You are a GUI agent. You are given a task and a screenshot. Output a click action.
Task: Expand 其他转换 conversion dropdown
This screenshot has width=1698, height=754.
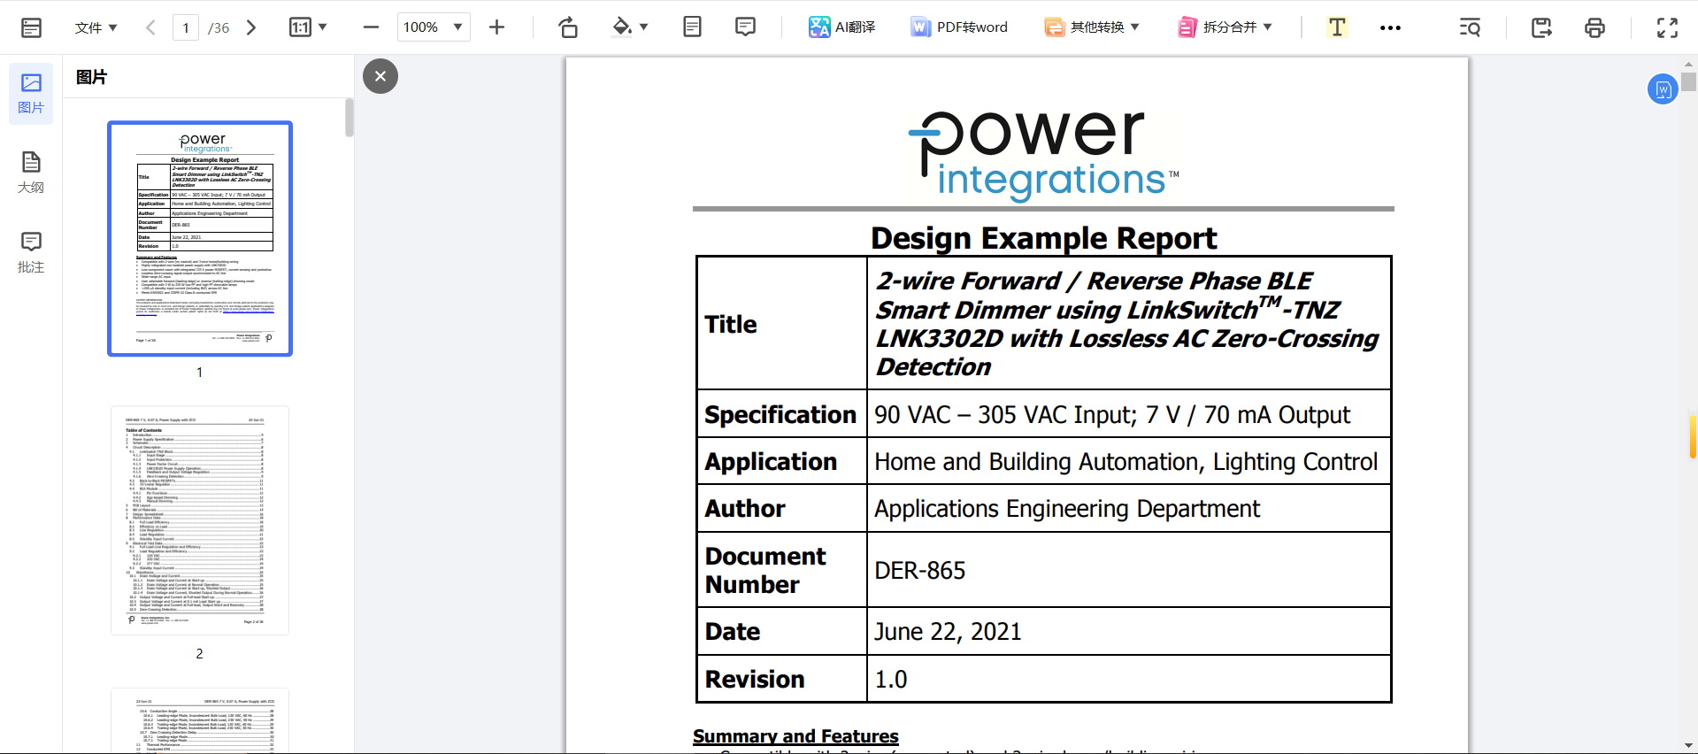(1092, 27)
